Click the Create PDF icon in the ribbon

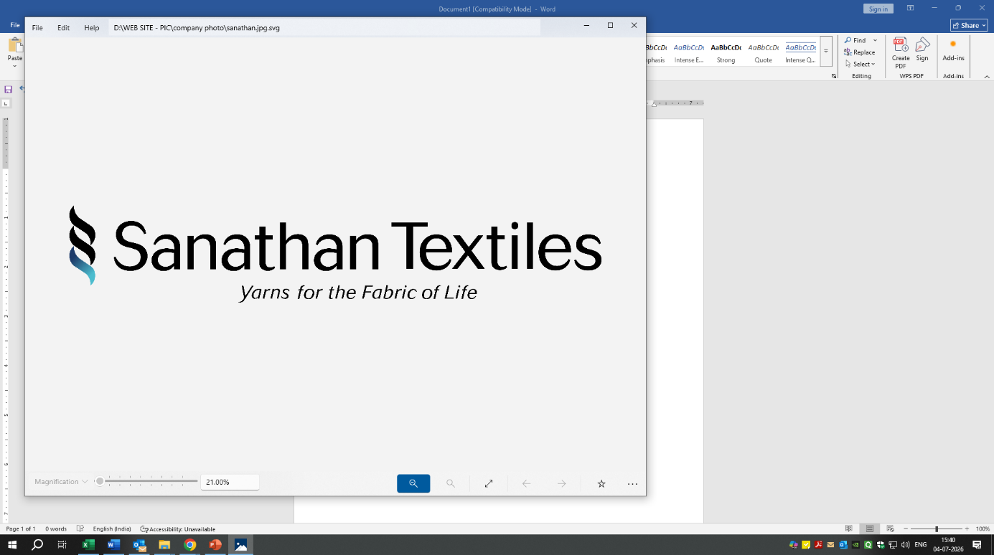click(901, 53)
